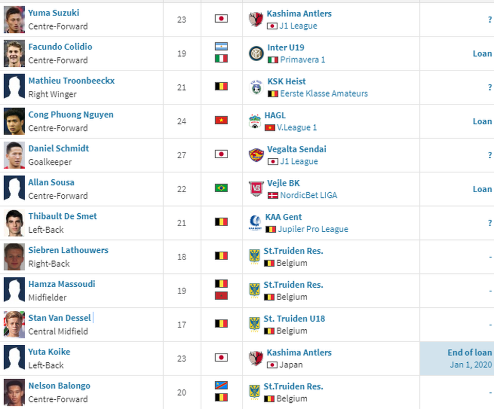The height and width of the screenshot is (409, 494).
Task: Click the St. Truiden U18 crest
Action: (x=254, y=324)
